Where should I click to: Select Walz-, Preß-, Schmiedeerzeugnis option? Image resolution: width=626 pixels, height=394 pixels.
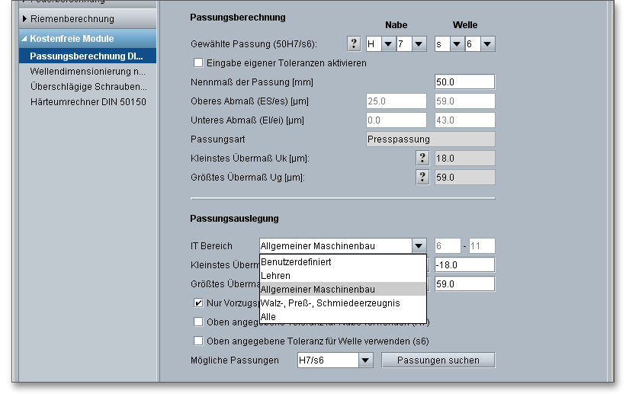330,303
